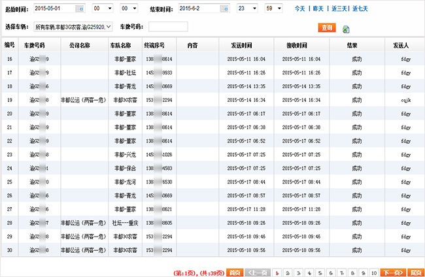Image resolution: width=425 pixels, height=277 pixels.
Task: Open the start hour dropdown
Action: coord(103,8)
